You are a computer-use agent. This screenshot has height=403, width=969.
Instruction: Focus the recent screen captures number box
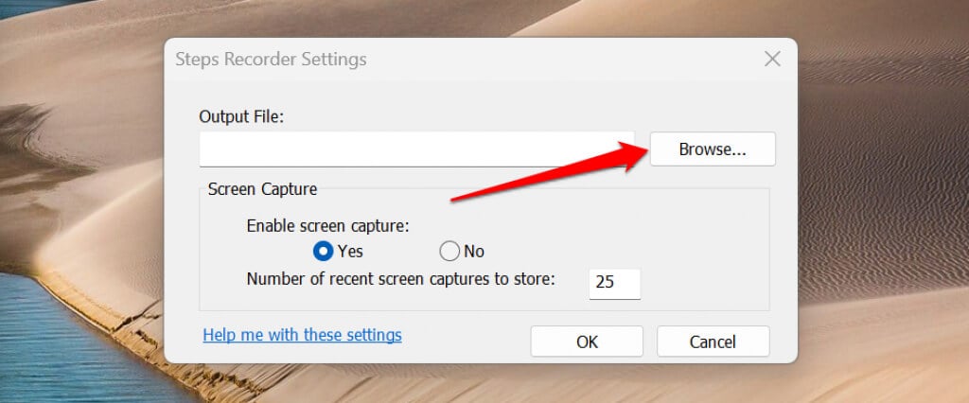pyautogui.click(x=614, y=284)
